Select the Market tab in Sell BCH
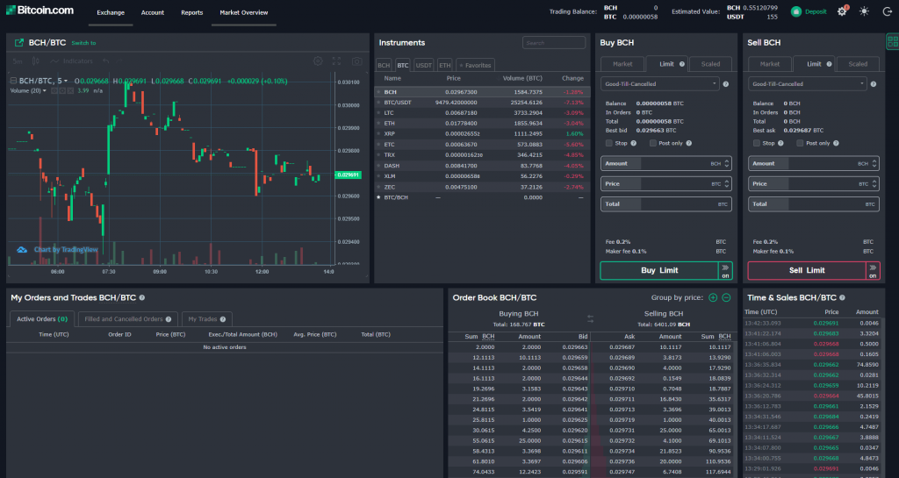The image size is (899, 478). [769, 64]
